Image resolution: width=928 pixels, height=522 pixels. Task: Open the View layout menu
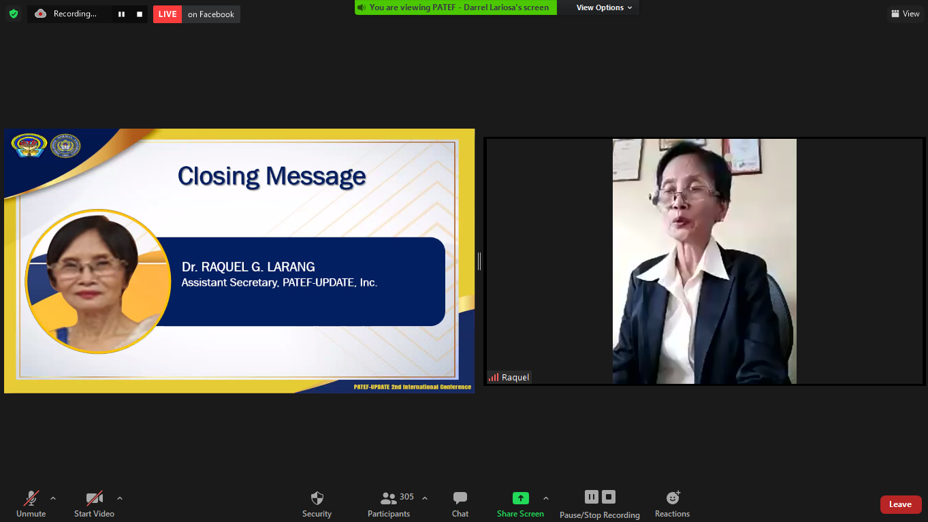tap(906, 14)
